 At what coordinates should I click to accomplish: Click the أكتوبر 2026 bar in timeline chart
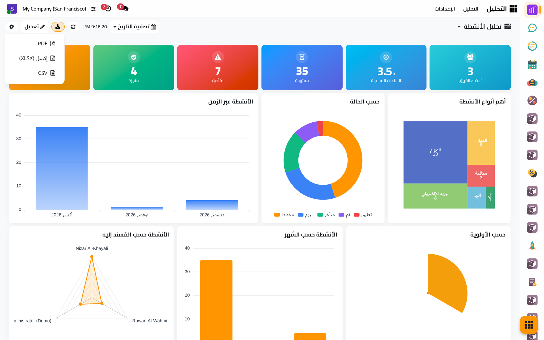pyautogui.click(x=62, y=168)
